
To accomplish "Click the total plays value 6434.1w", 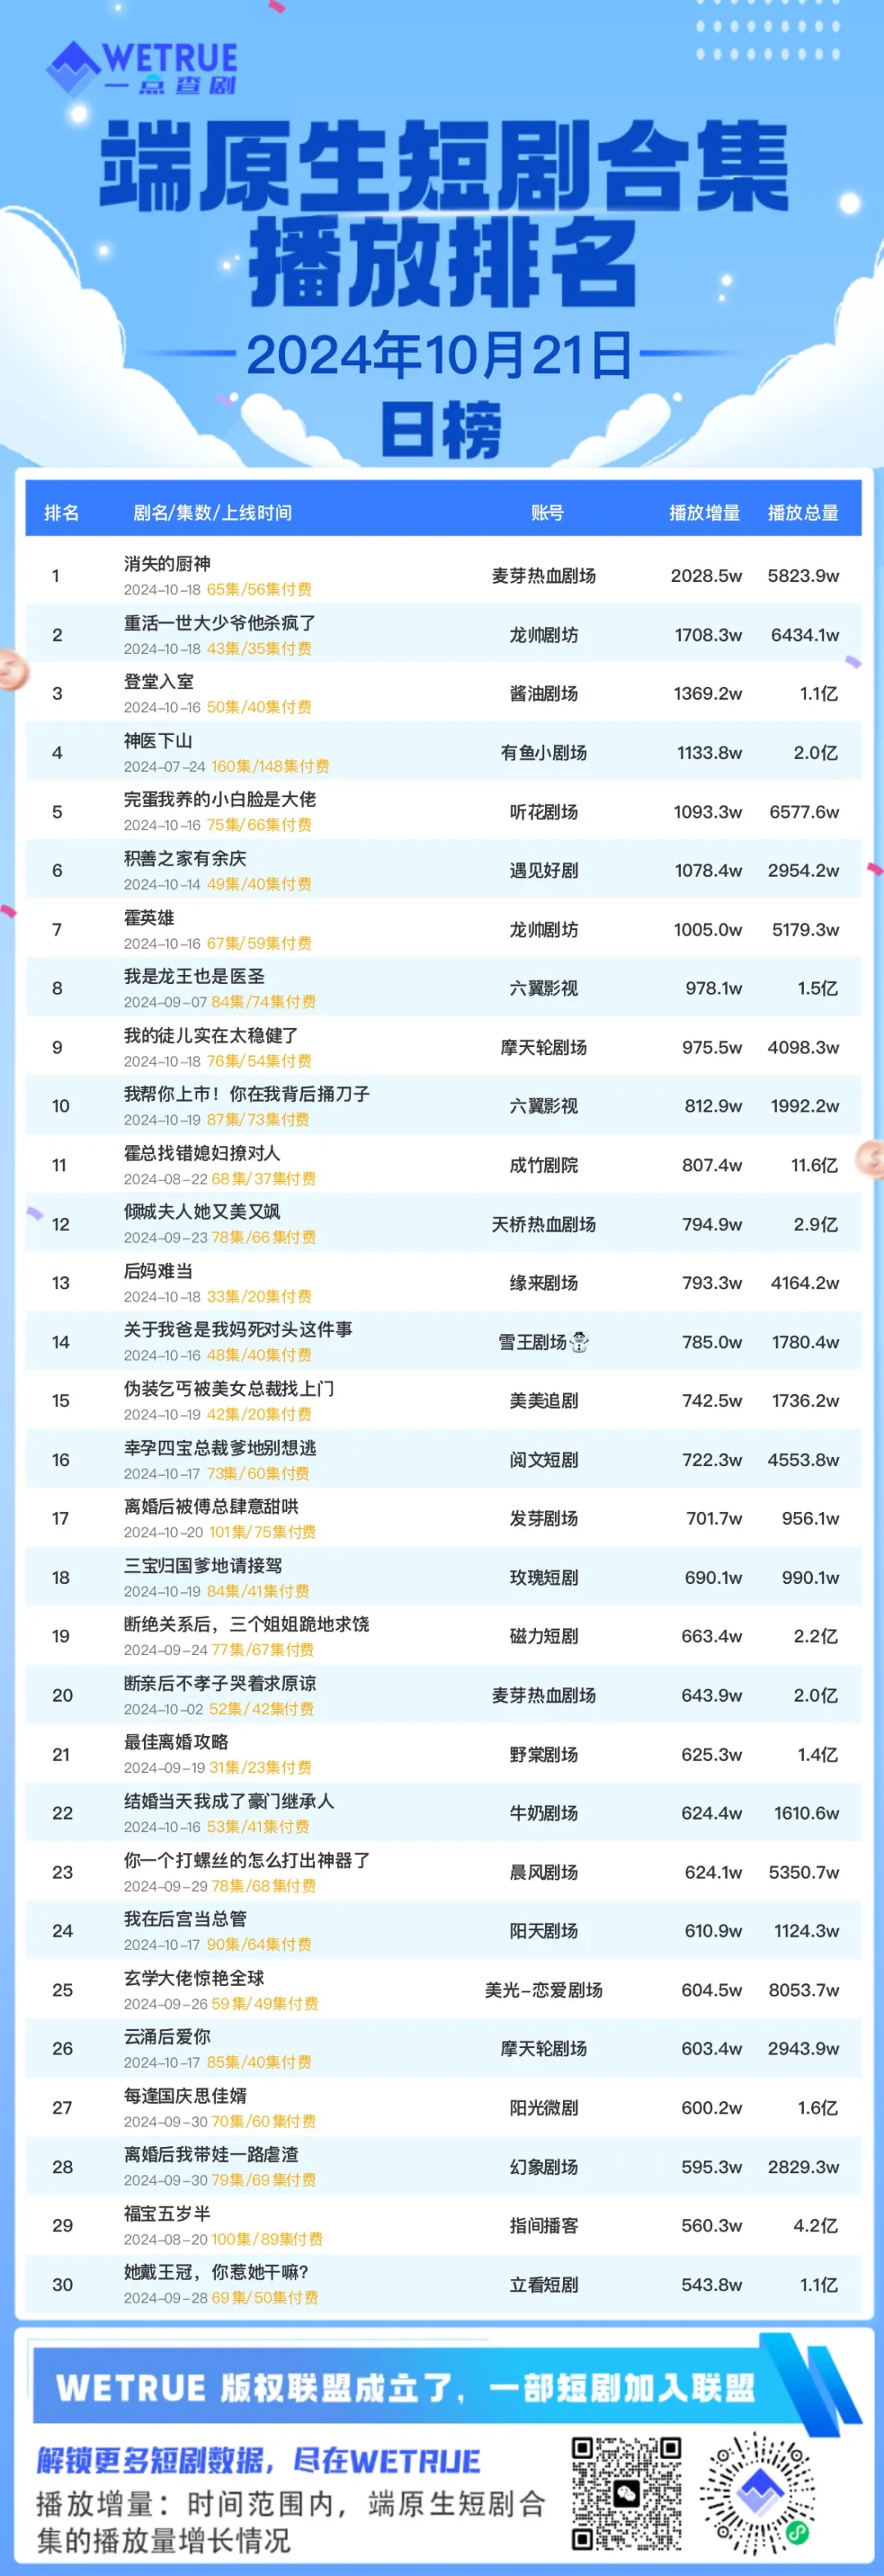I will coord(805,635).
